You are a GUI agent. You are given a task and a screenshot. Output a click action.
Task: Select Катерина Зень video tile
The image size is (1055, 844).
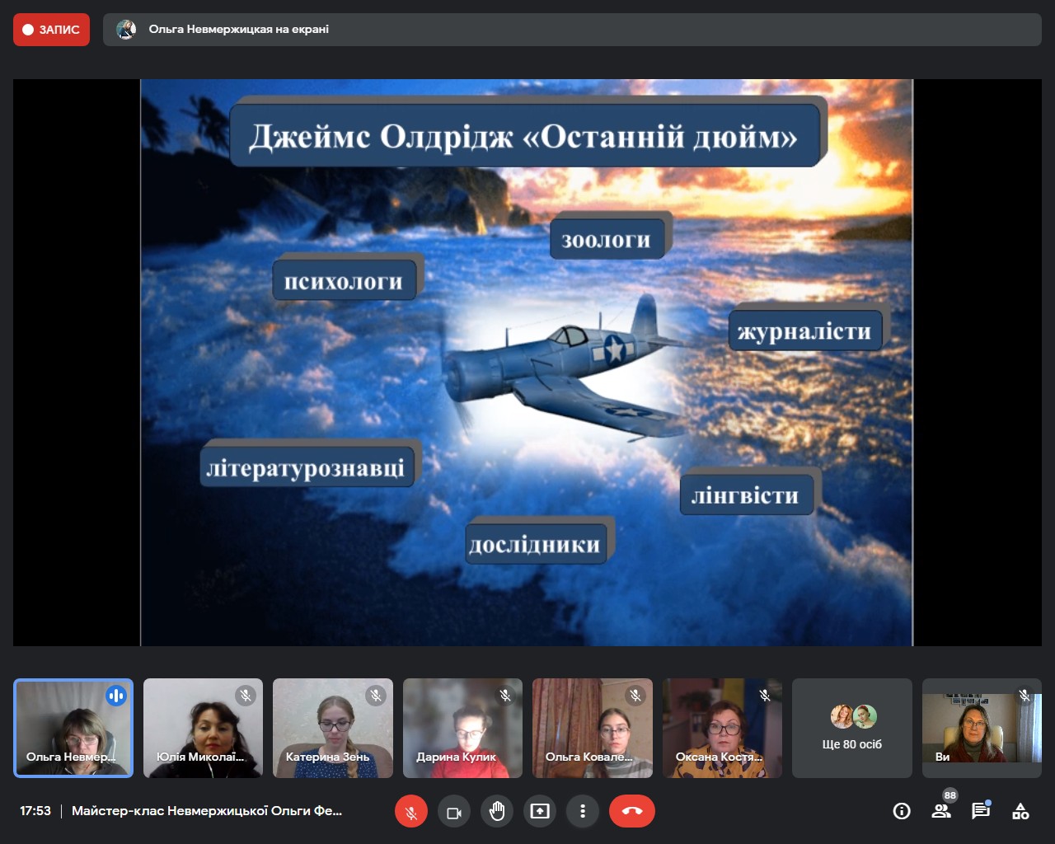tap(332, 729)
